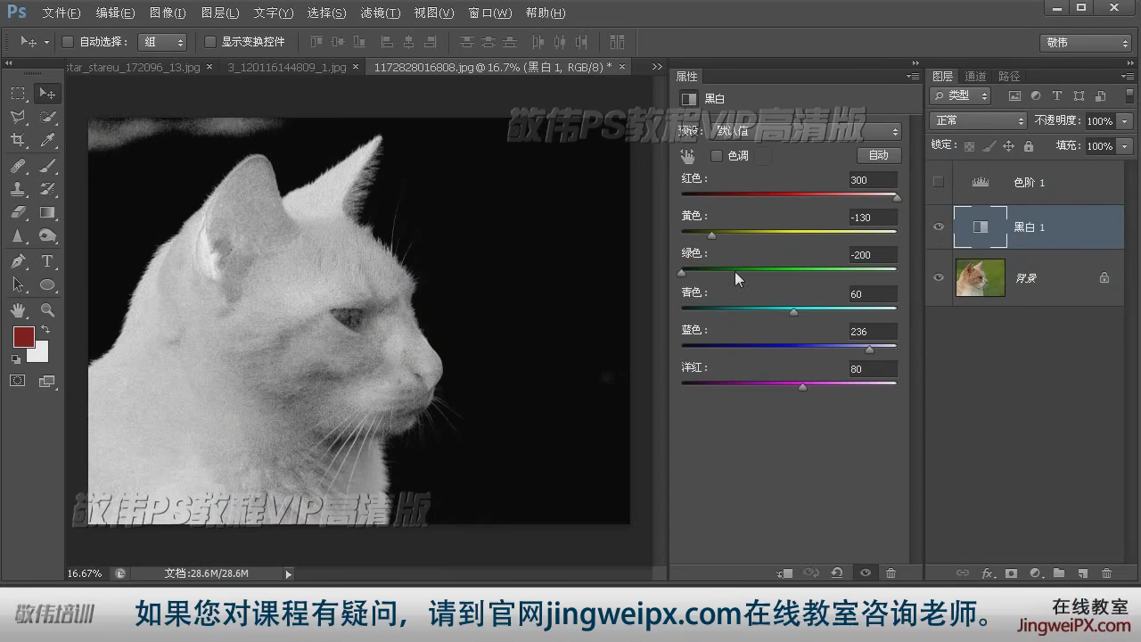1141x642 pixels.
Task: Select the Lasso tool
Action: [18, 117]
